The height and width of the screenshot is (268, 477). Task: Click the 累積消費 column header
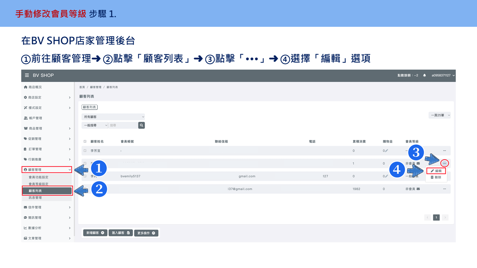click(359, 141)
